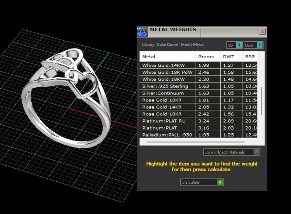Click the Metal column header

point(168,57)
